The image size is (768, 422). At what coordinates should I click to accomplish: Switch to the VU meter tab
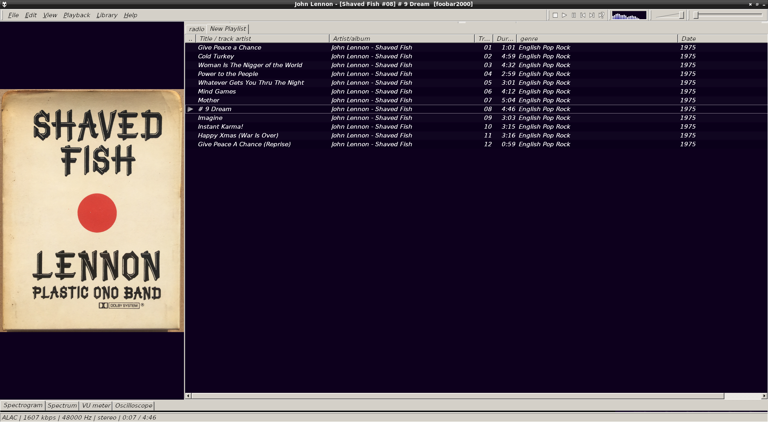tap(96, 406)
